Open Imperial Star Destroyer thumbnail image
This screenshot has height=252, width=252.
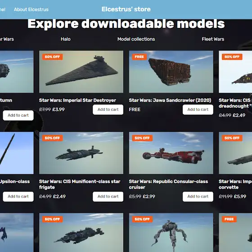pyautogui.click(x=81, y=72)
